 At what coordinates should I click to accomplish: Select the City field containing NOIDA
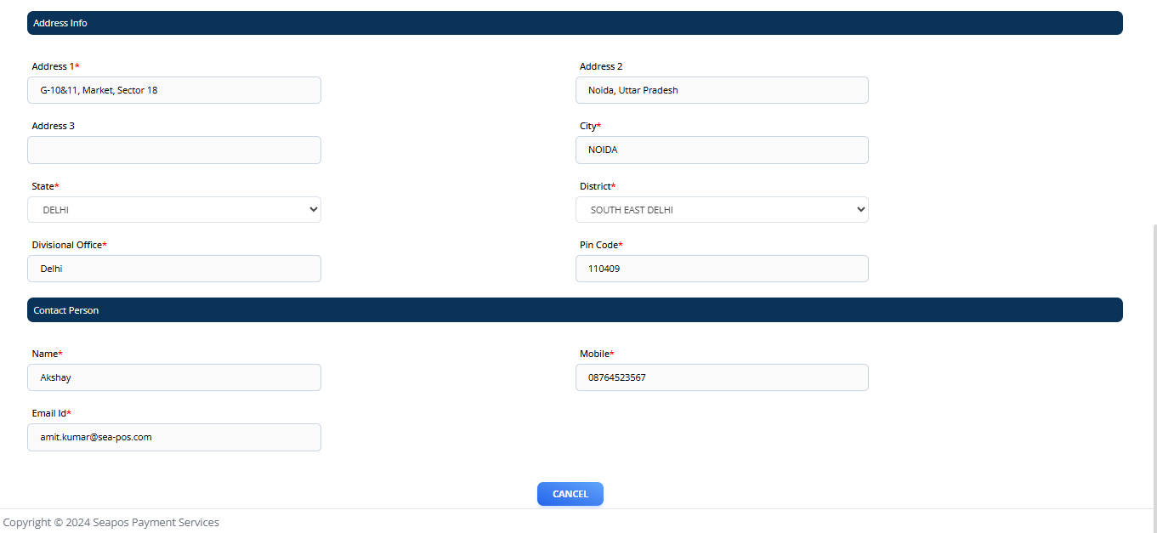pyautogui.click(x=721, y=150)
